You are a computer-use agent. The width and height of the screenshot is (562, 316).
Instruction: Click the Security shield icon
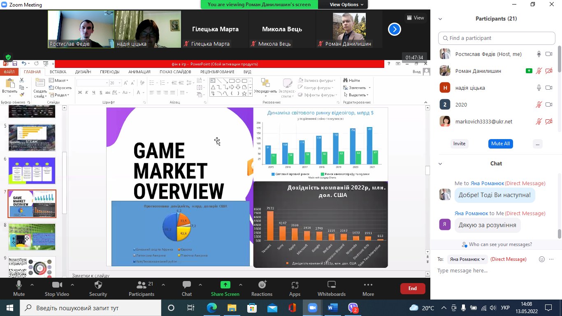98,285
